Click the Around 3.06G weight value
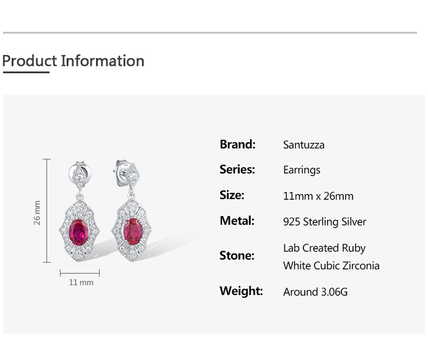This screenshot has height=364, width=428. tap(315, 292)
